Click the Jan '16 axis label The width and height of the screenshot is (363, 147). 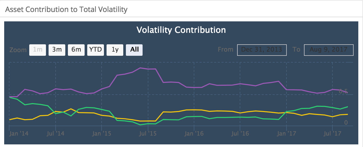tap(194, 134)
